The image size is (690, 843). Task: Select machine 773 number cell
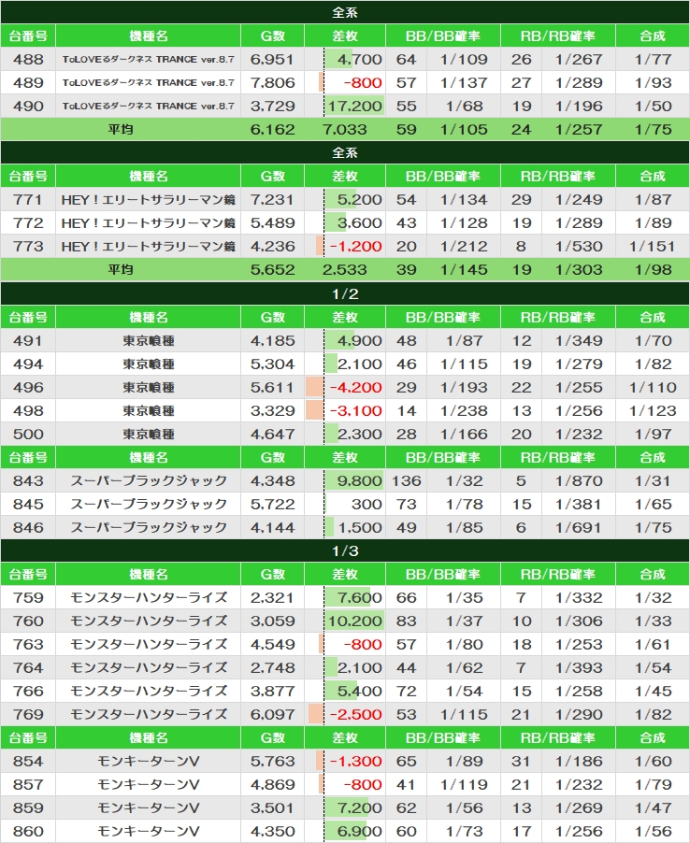click(28, 246)
